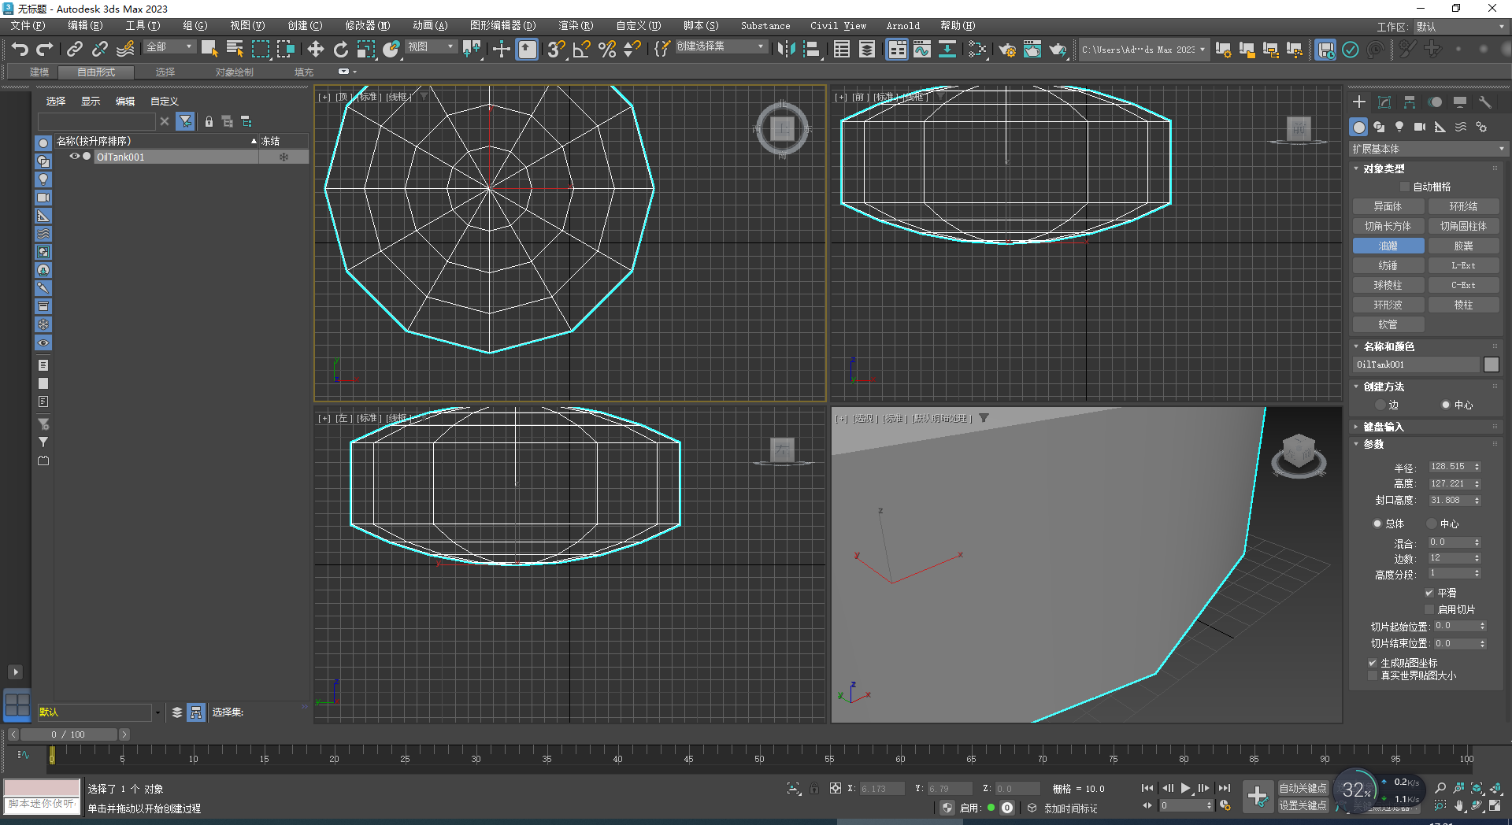This screenshot has width=1512, height=825.
Task: Open the 视图 reference coordinate dropdown
Action: [431, 47]
